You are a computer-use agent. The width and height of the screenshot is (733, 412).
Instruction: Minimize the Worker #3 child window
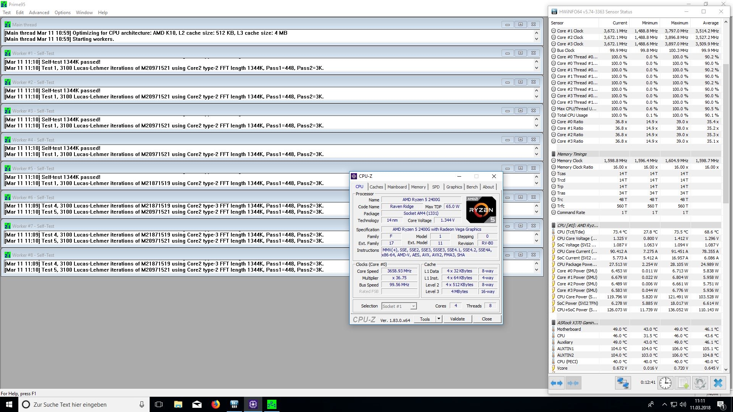tap(507, 111)
